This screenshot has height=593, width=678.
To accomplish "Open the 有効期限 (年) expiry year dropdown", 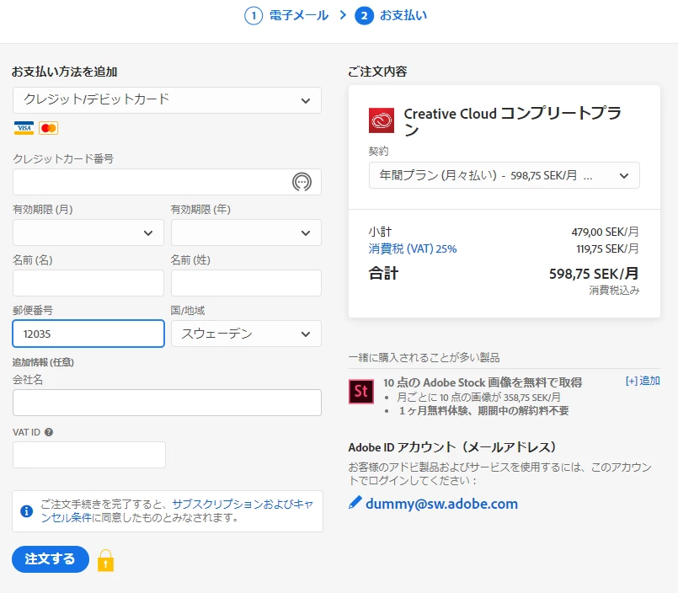I will click(246, 232).
